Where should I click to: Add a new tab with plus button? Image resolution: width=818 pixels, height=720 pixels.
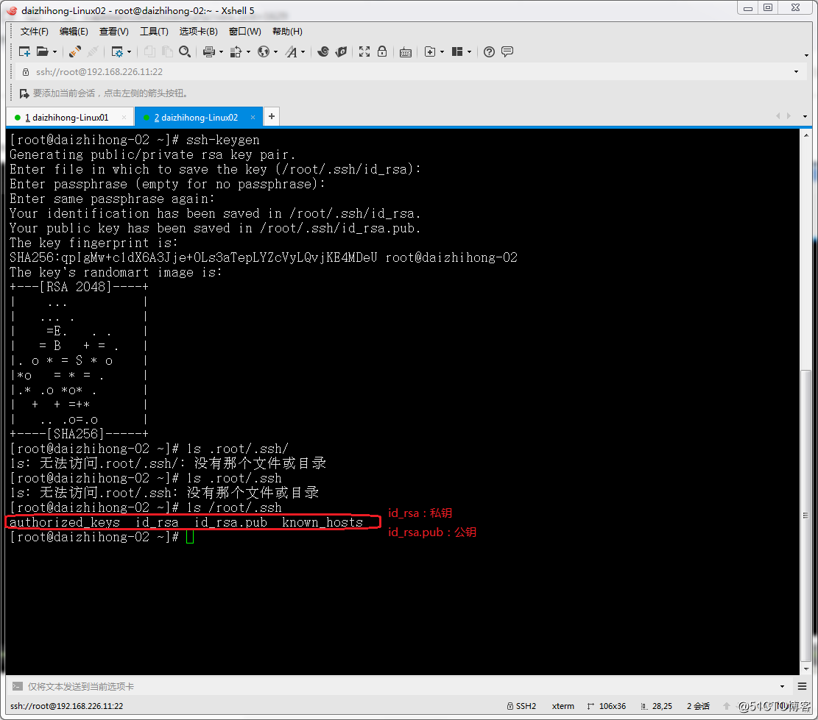tap(272, 116)
